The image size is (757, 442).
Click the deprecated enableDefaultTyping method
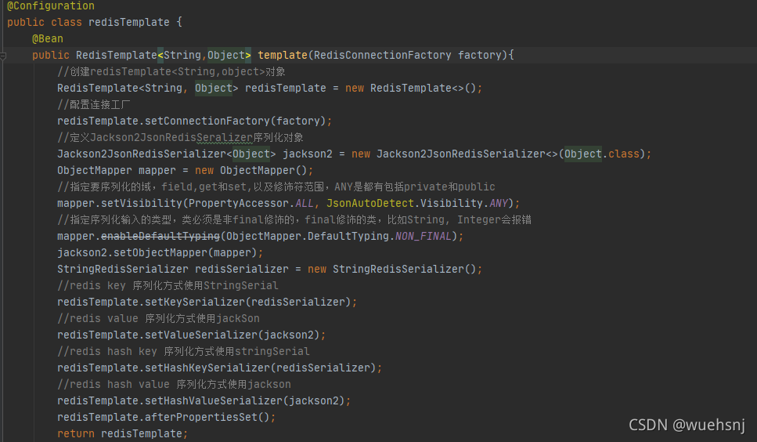point(160,236)
